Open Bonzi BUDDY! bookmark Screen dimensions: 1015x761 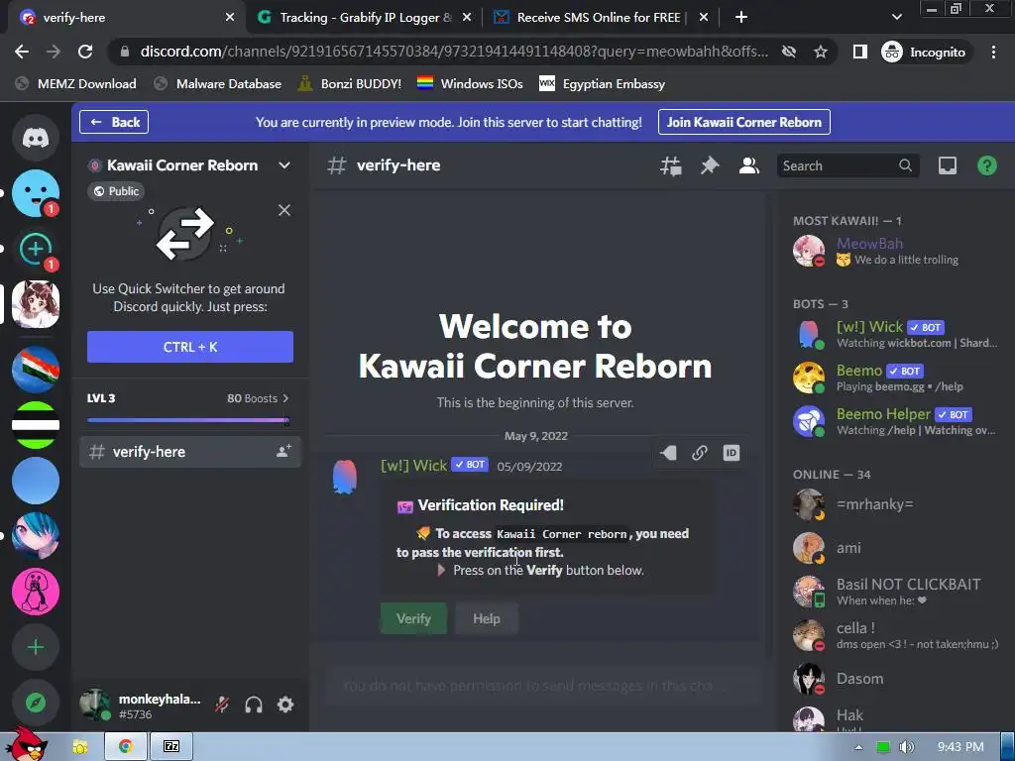[350, 83]
